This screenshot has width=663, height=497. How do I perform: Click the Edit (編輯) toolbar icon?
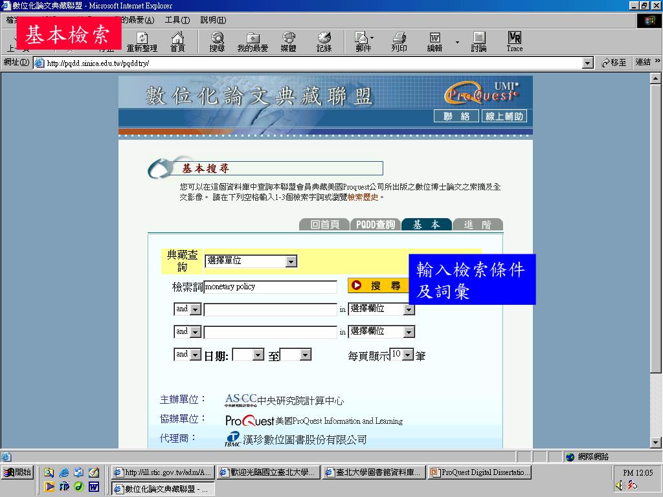434,42
